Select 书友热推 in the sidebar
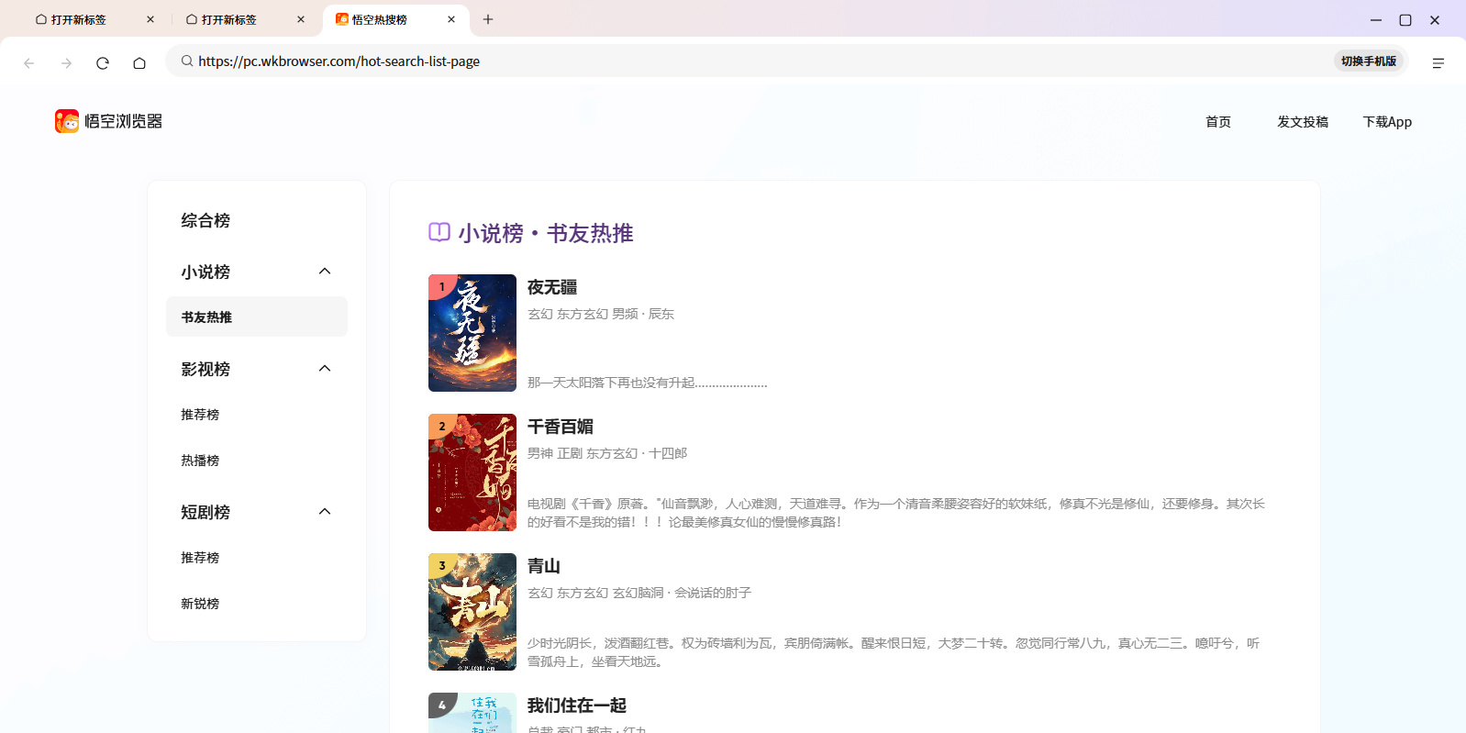Viewport: 1466px width, 733px height. 257,317
